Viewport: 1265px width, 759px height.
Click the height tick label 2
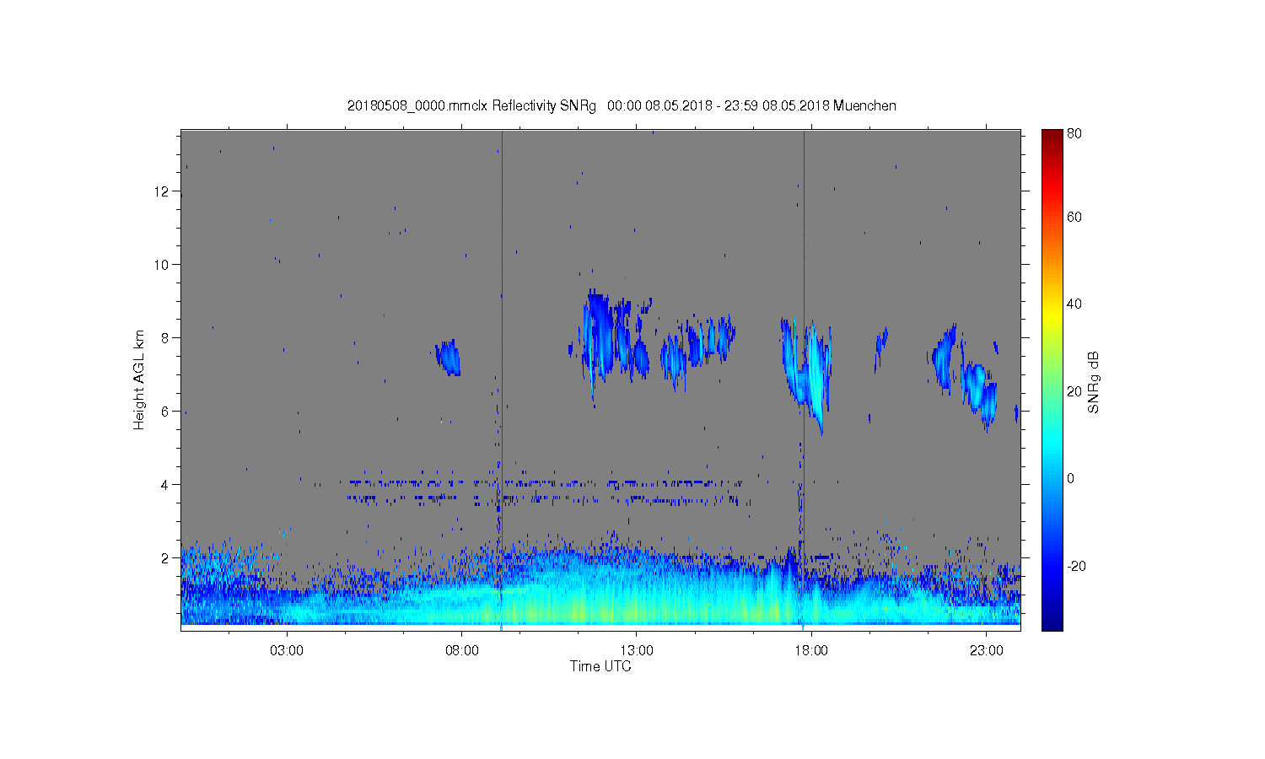pyautogui.click(x=165, y=558)
